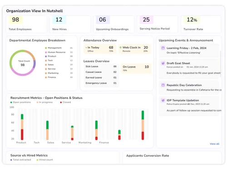Viewport: 227px width, 170px height.
Task: Click calendar icon beside Republic Day Celebration
Action: (163, 85)
